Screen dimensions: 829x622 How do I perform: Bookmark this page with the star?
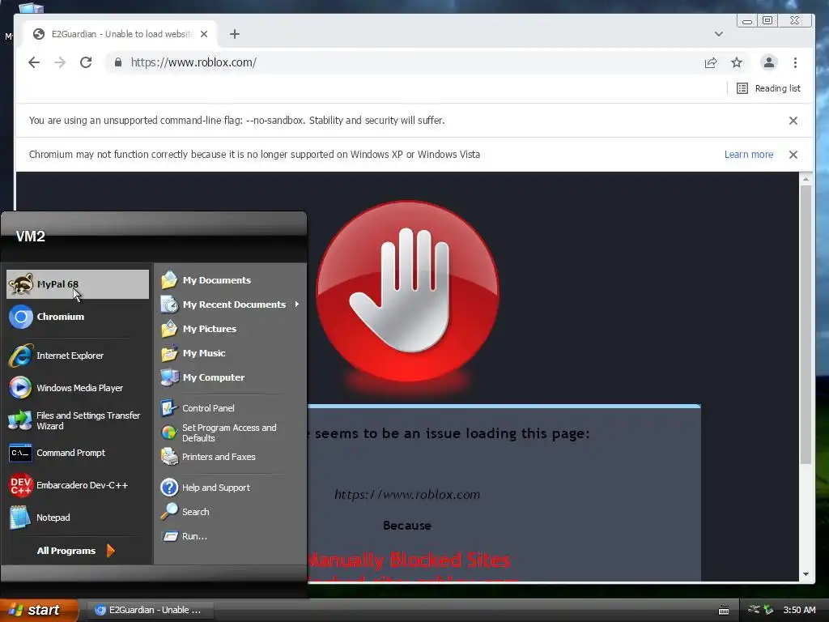tap(737, 62)
